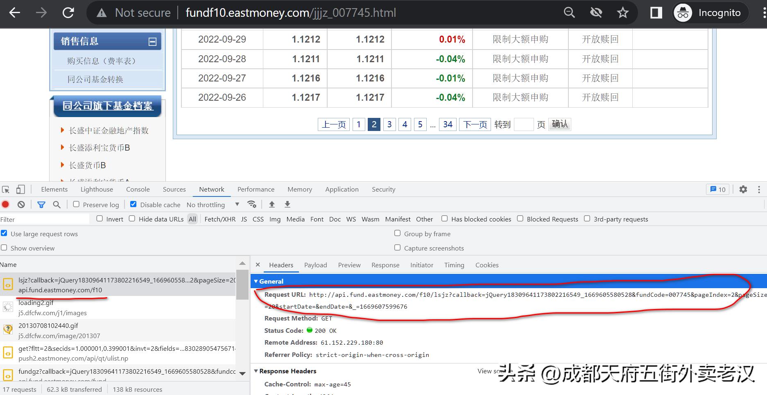Open the Console tab
Screen dimensions: 767x395
click(x=138, y=190)
